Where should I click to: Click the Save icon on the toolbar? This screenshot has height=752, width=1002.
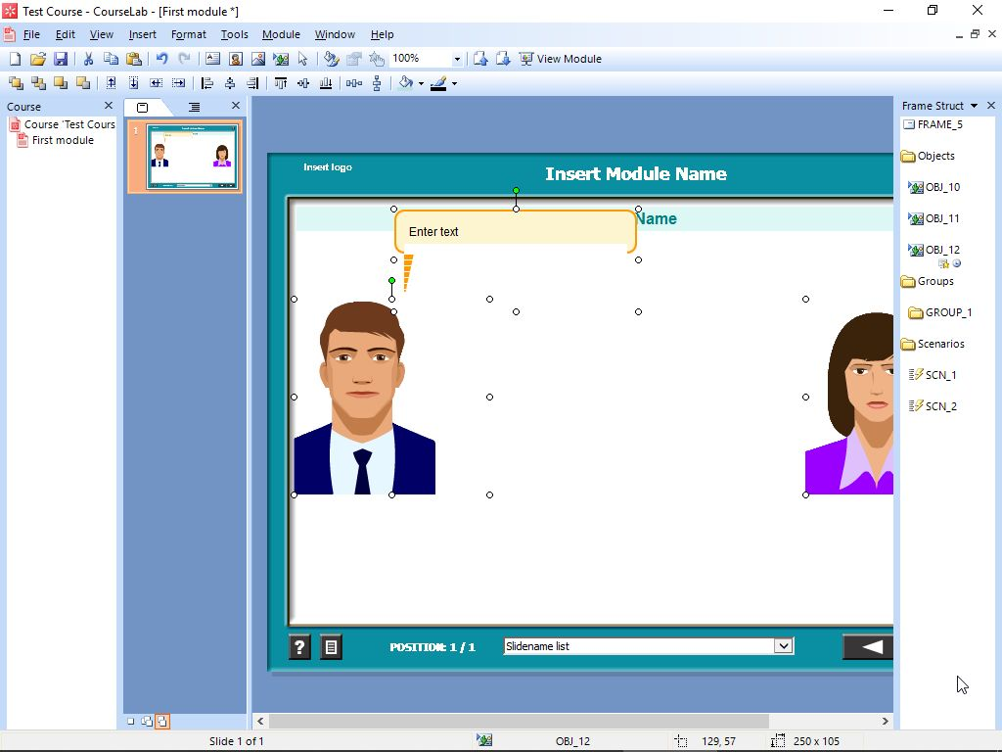coord(62,59)
